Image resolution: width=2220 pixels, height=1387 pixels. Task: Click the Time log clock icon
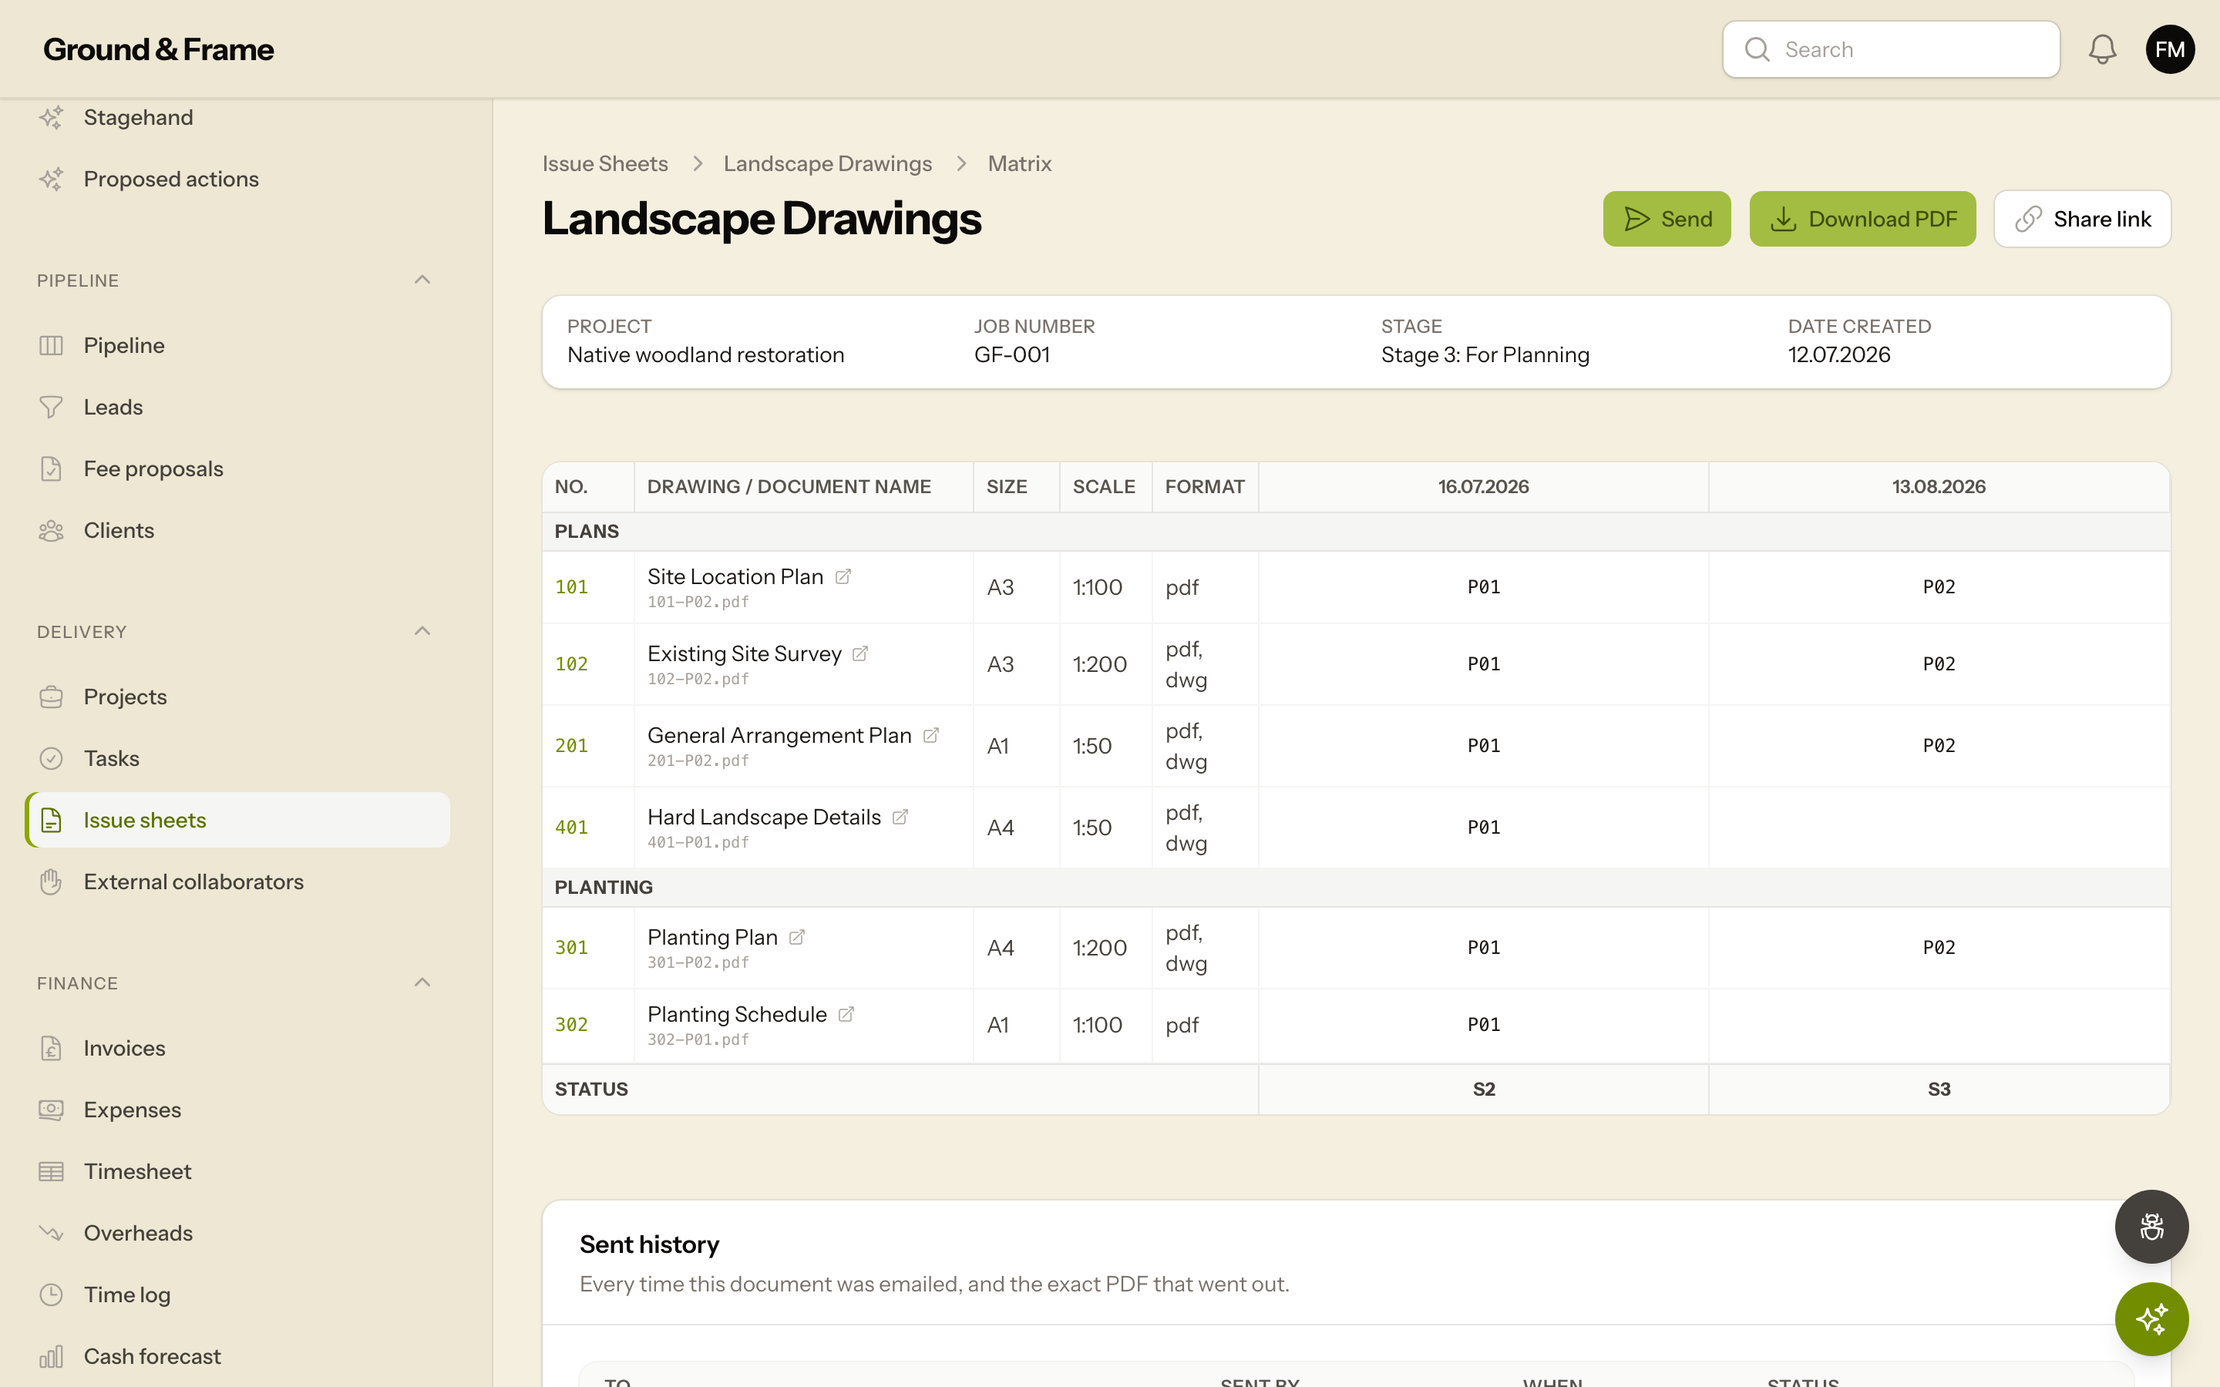[52, 1295]
